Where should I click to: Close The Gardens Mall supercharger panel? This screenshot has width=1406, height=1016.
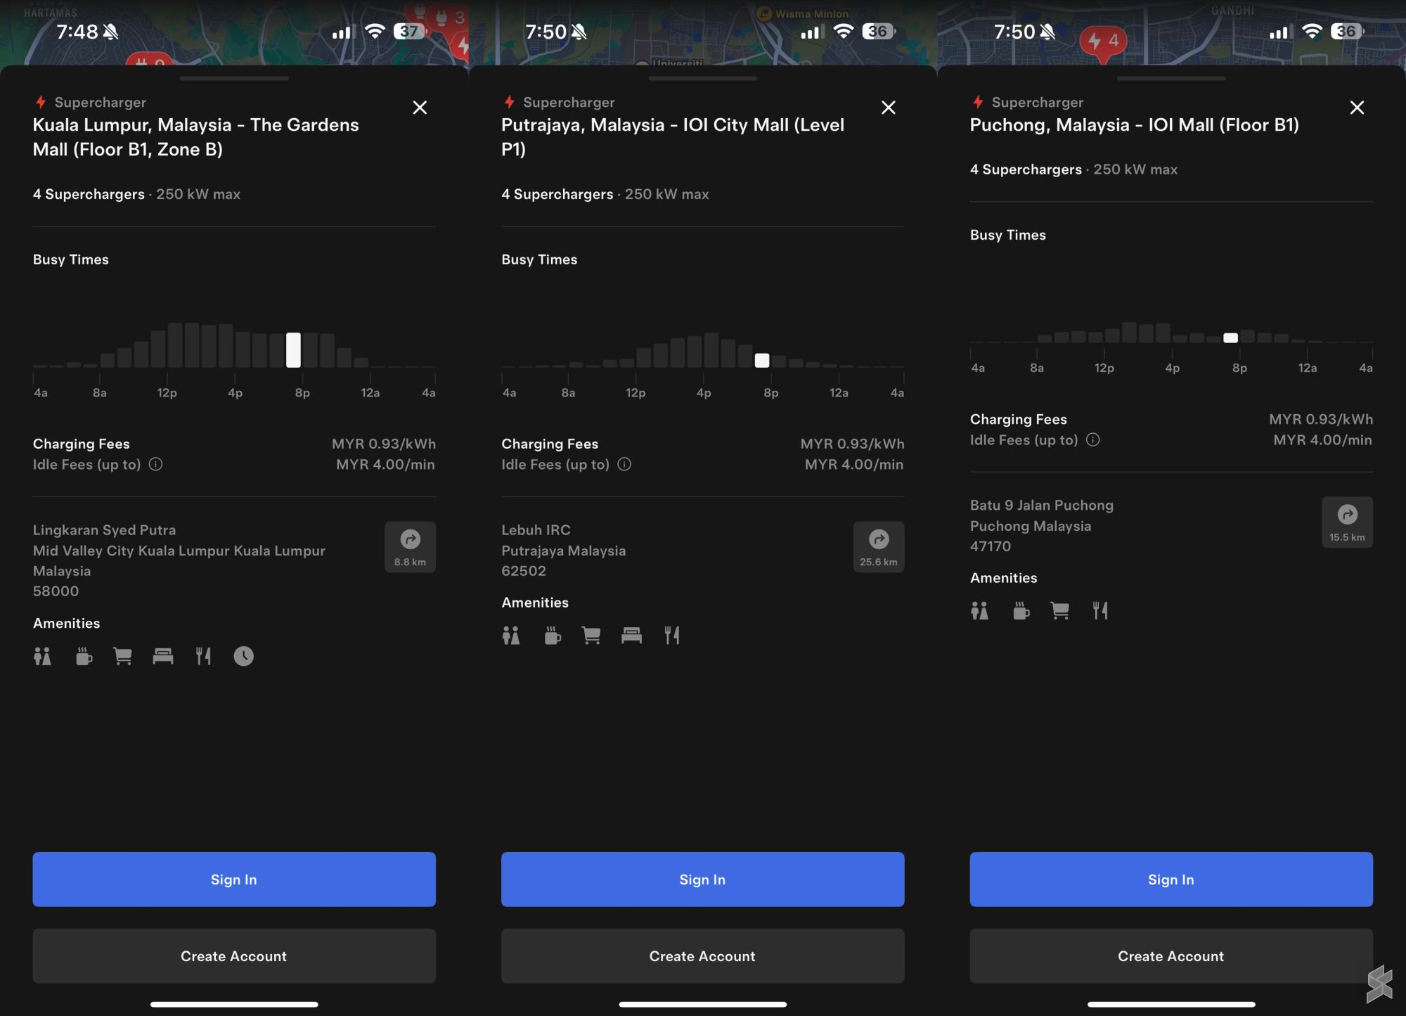click(420, 108)
